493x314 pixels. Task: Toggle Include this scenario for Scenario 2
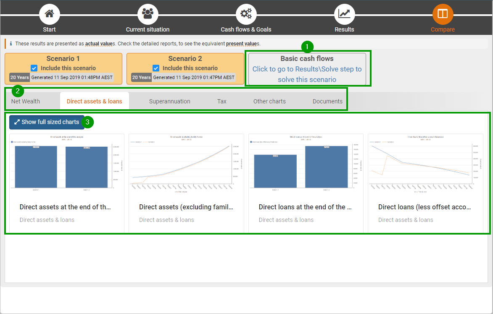(x=156, y=68)
